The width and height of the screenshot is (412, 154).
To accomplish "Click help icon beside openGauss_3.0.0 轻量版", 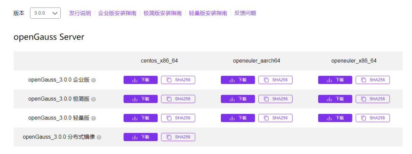I will click(93, 118).
